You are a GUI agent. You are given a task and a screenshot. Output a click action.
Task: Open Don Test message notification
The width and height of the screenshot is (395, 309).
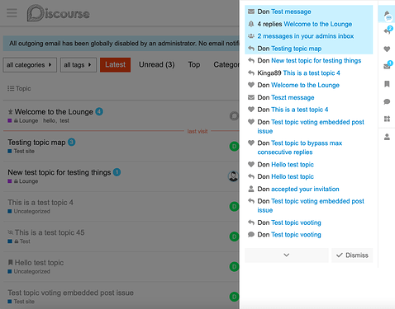click(x=308, y=12)
